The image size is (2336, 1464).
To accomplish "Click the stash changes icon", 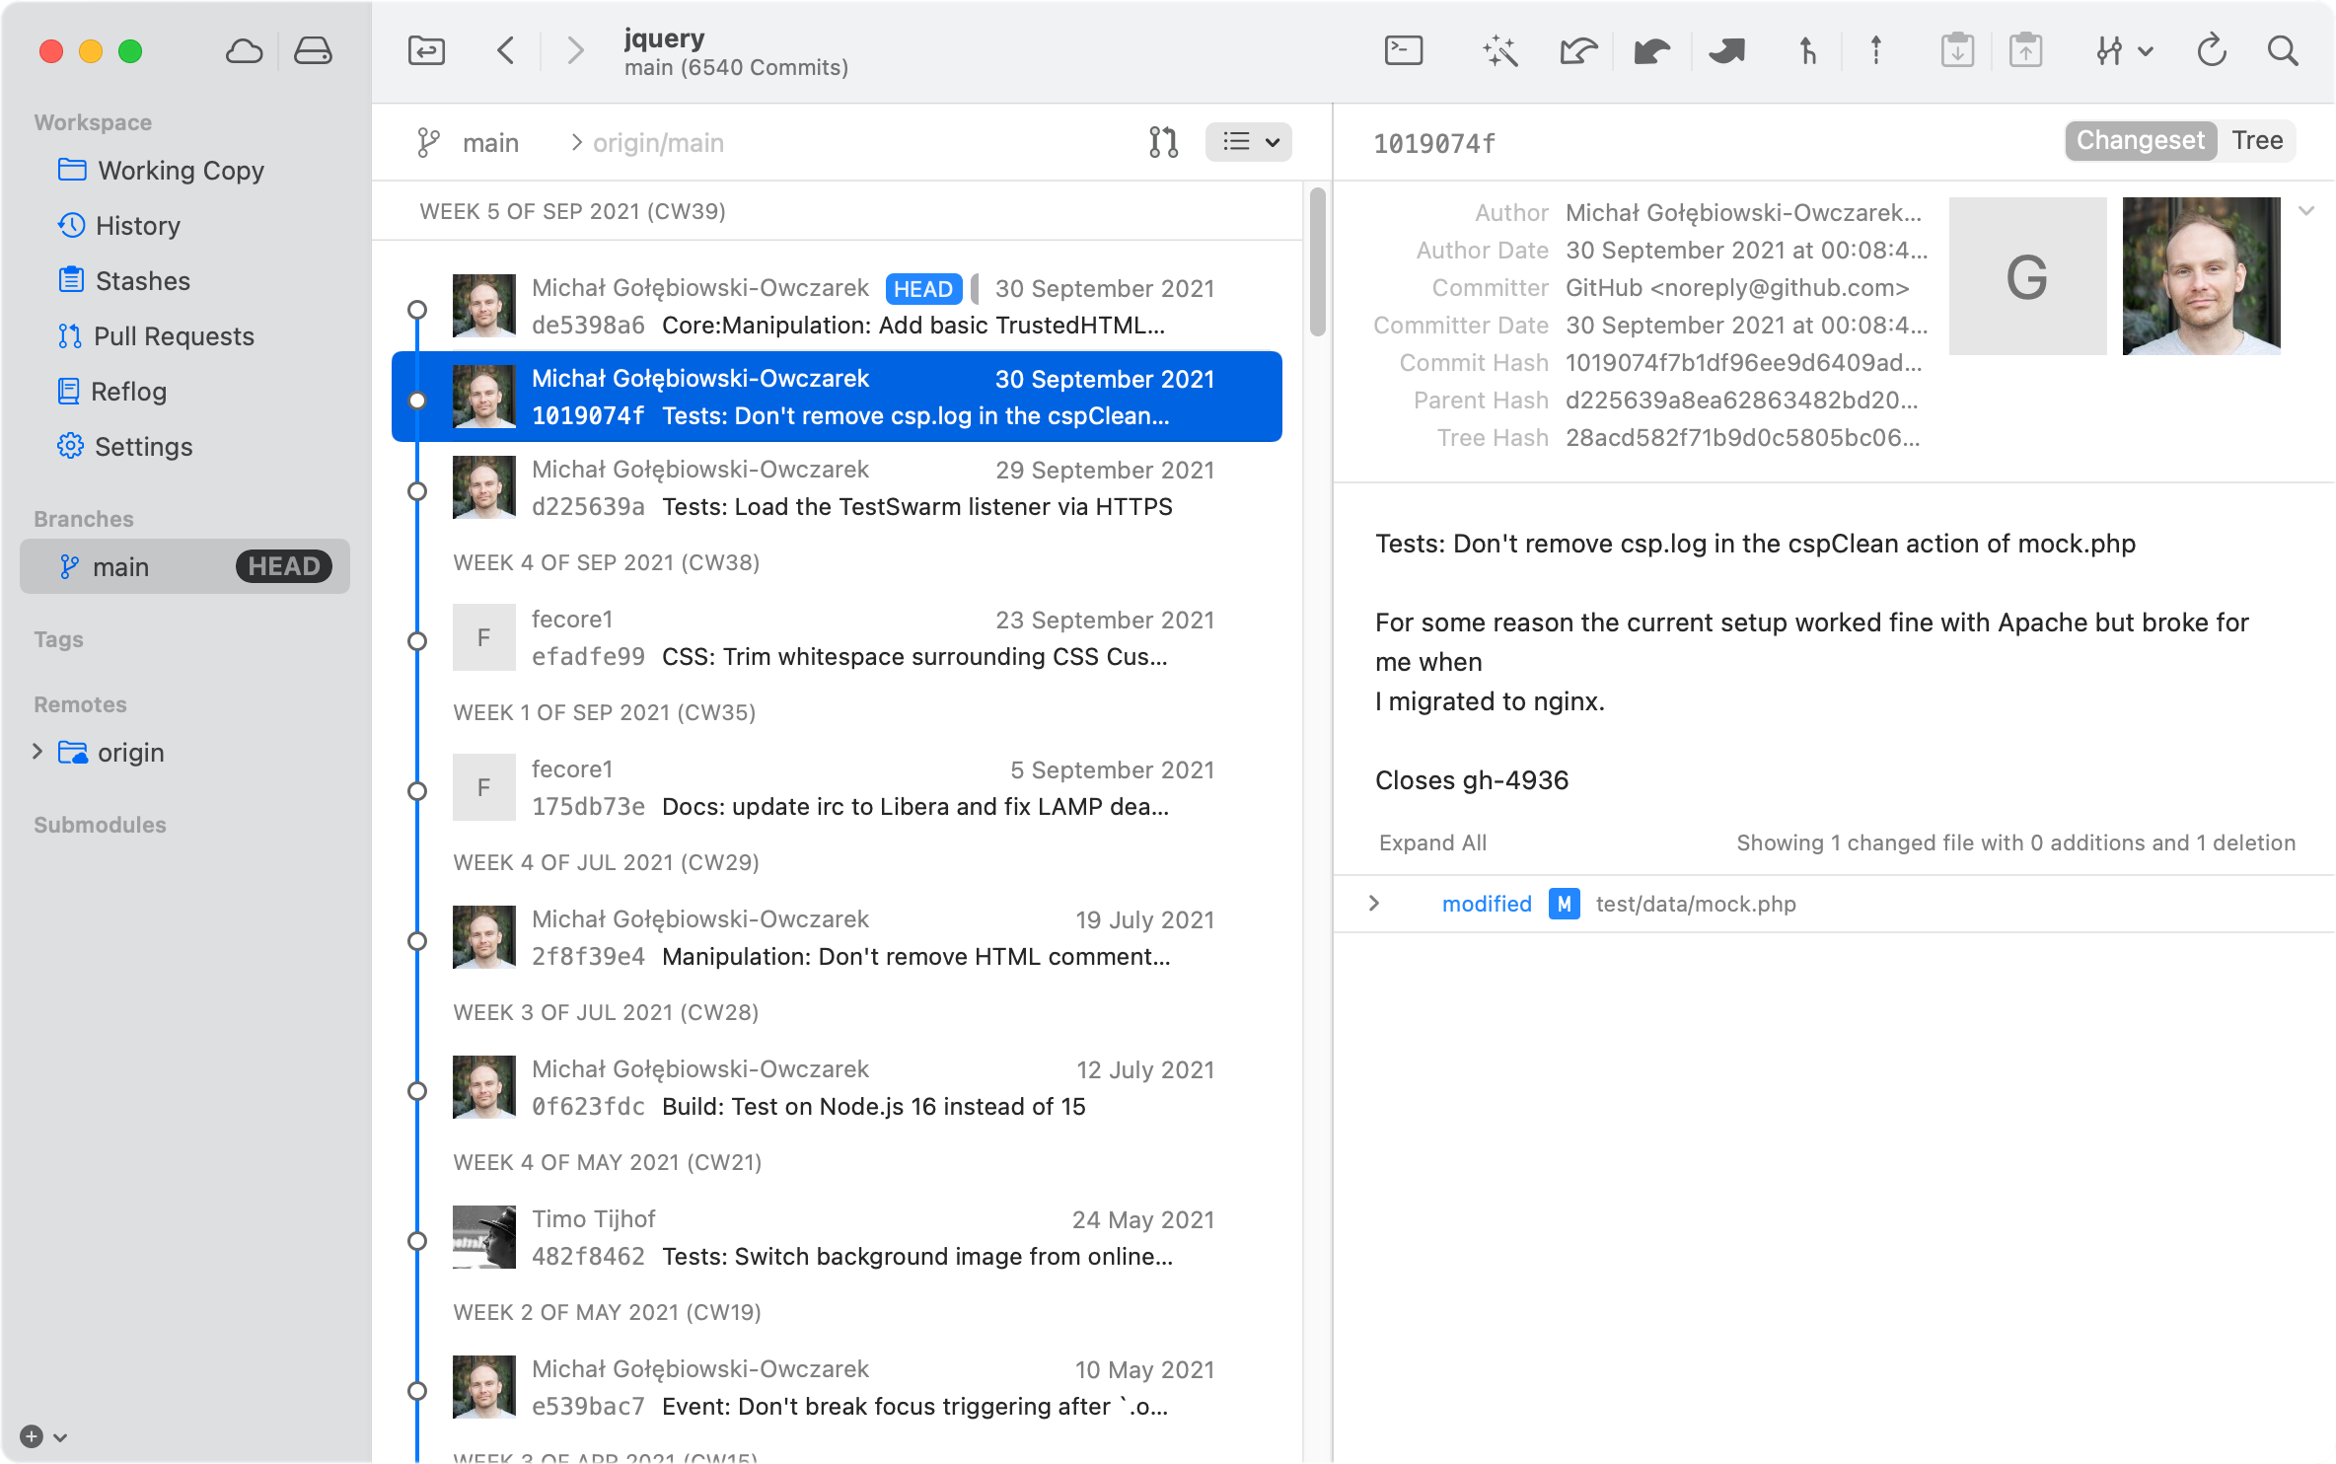I will pyautogui.click(x=1957, y=50).
